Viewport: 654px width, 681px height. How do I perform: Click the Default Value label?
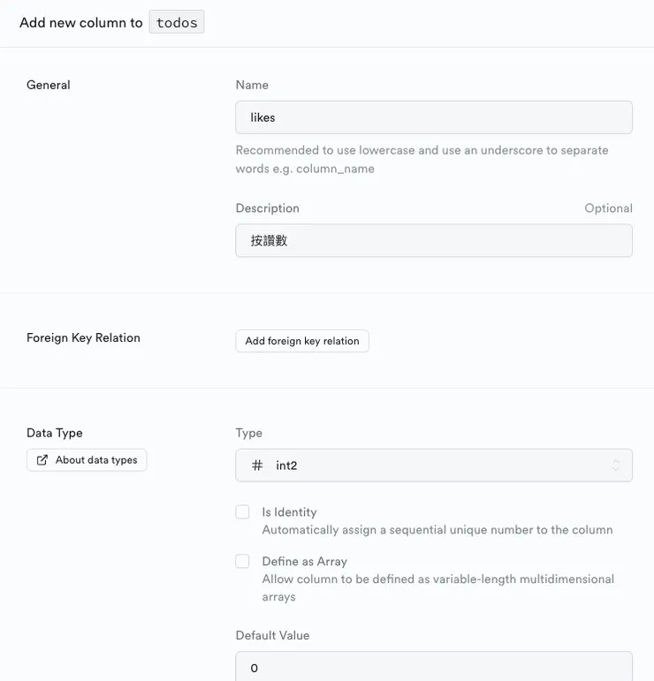point(272,635)
